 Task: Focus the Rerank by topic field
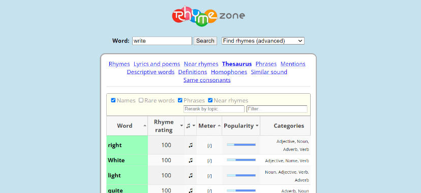[x=214, y=109]
